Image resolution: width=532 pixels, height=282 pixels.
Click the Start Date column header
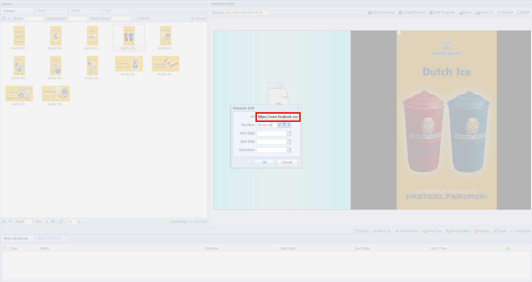pos(316,248)
